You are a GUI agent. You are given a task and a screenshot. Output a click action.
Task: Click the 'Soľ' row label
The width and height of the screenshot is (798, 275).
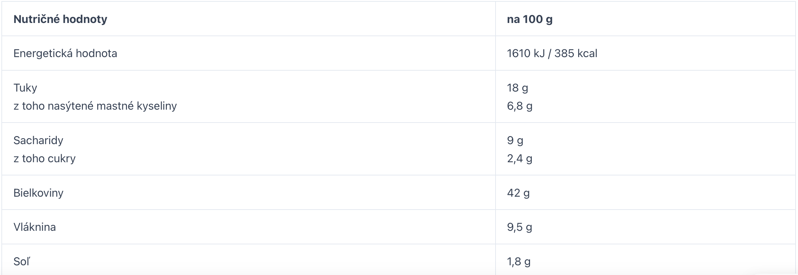point(22,261)
